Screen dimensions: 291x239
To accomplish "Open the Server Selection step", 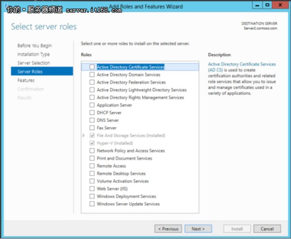I will tap(33, 63).
